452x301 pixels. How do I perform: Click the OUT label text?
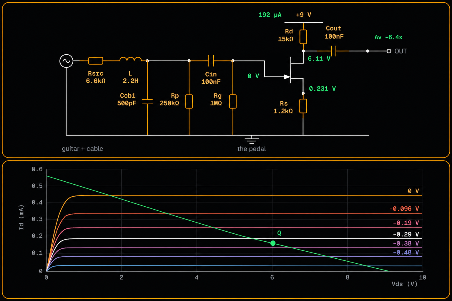[401, 51]
